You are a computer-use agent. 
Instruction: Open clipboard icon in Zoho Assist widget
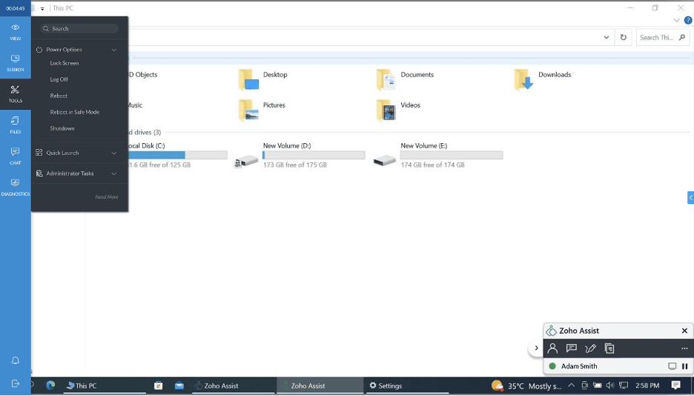point(609,349)
